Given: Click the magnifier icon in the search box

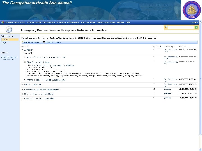Looking at the screenshot, I should 166,27.
